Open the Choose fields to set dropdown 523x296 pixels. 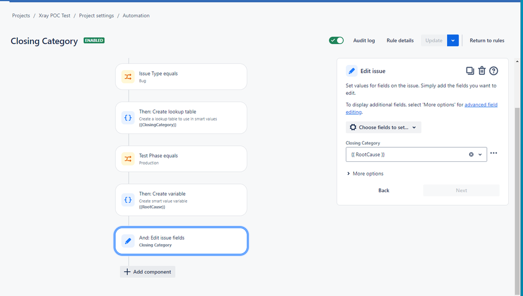coord(384,127)
